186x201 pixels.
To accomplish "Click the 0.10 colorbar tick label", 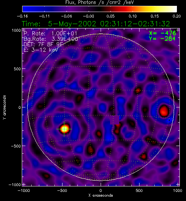I will coord(133,16).
